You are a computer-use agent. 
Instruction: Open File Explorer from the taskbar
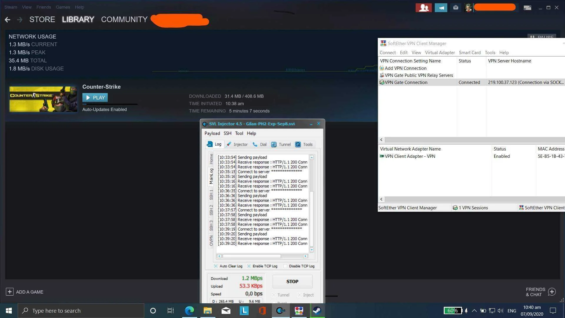pyautogui.click(x=207, y=311)
